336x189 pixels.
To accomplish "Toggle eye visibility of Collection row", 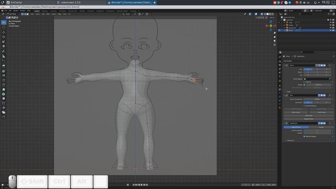I will pos(330,20).
